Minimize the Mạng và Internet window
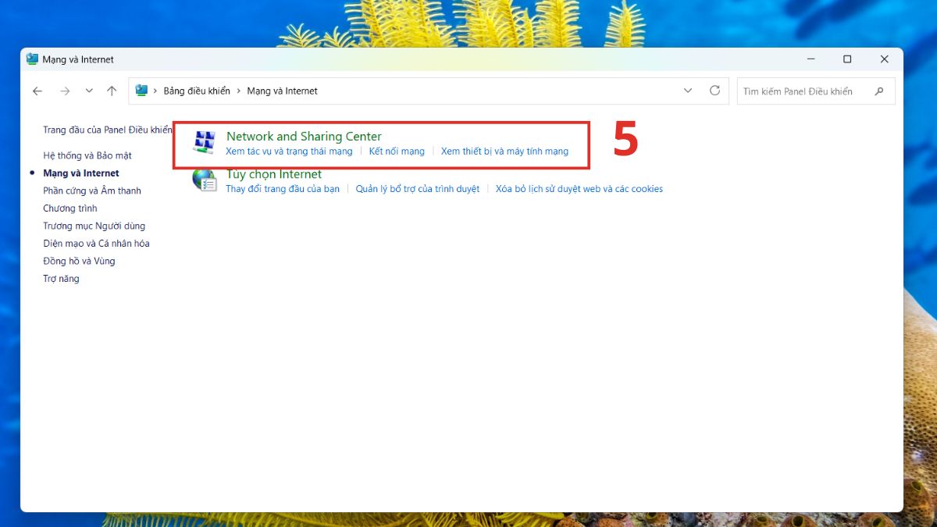This screenshot has height=527, width=937. [811, 59]
